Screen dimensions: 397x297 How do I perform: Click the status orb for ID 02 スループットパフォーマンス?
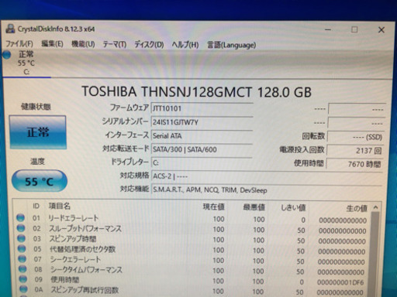coord(21,228)
